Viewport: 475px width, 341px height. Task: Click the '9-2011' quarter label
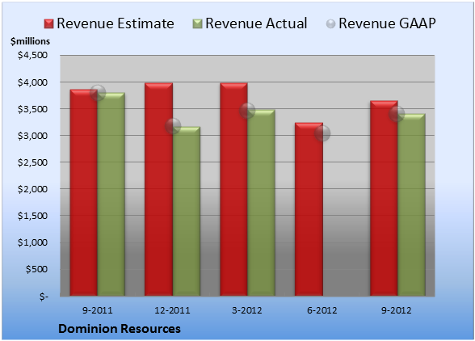tap(98, 310)
